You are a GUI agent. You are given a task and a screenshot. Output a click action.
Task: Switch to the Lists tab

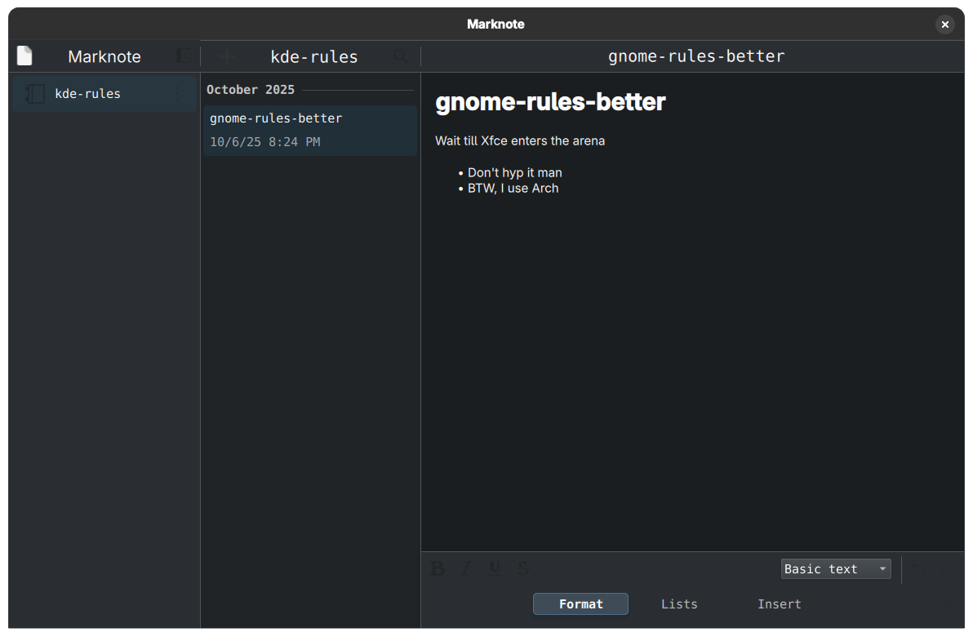678,604
